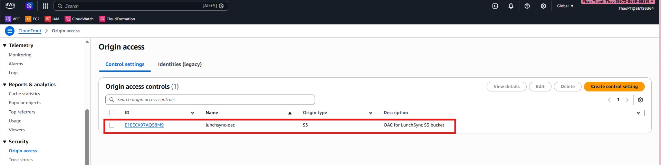The image size is (661, 165).
Task: Sort table by Origin type column
Action: click(x=371, y=113)
